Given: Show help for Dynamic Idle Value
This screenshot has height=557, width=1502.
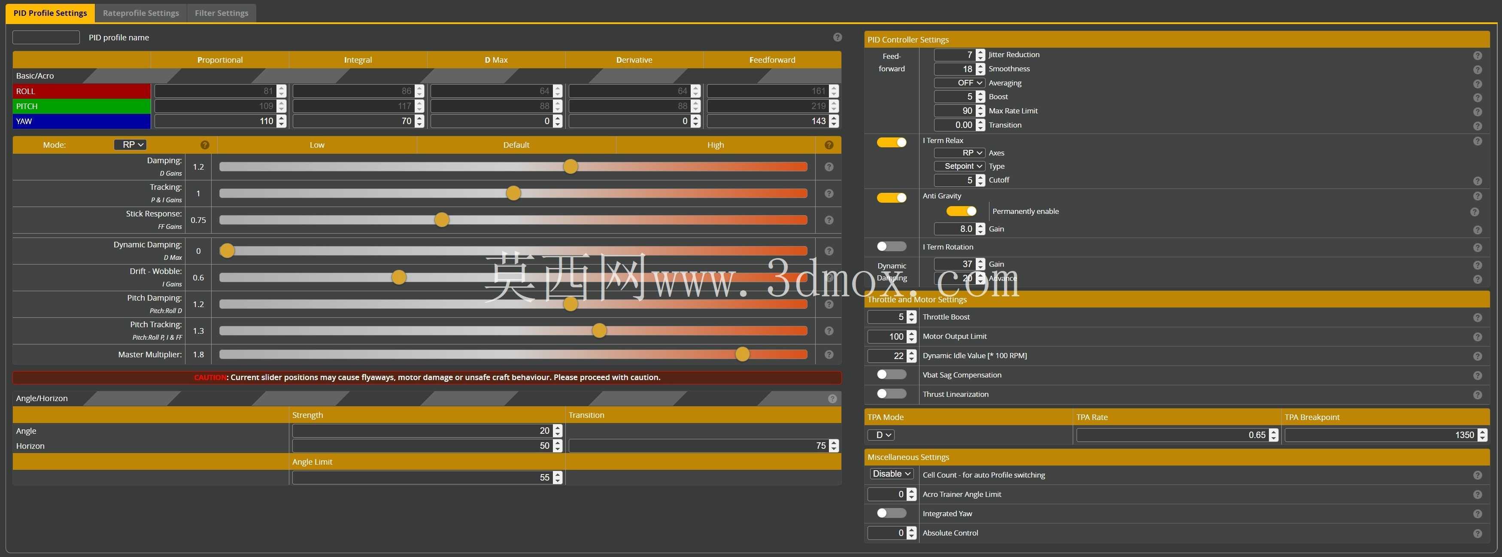Looking at the screenshot, I should coord(1477,356).
